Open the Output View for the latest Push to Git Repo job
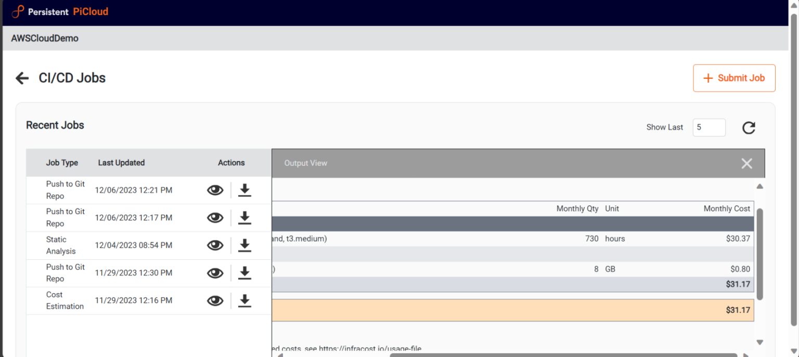Screen dimensions: 799x357 point(215,190)
